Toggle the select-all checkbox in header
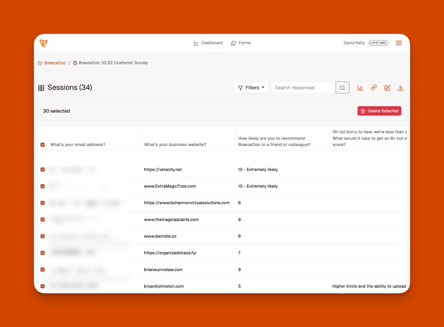The width and height of the screenshot is (444, 327). (43, 145)
